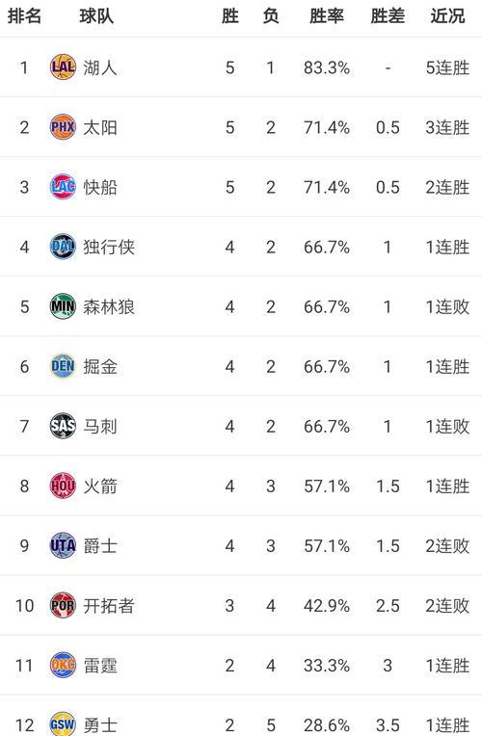Select the Warriors GSW logo
482x736 pixels.
63,724
